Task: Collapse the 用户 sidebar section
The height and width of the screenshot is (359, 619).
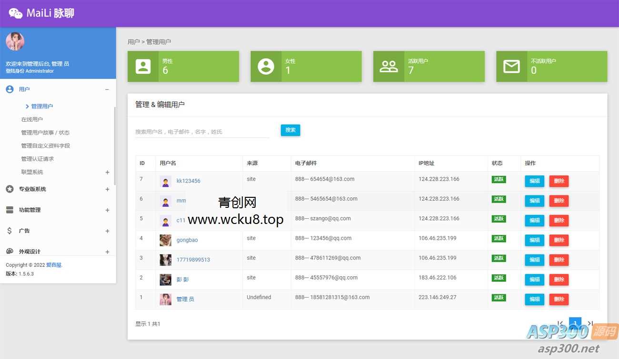Action: (x=107, y=89)
